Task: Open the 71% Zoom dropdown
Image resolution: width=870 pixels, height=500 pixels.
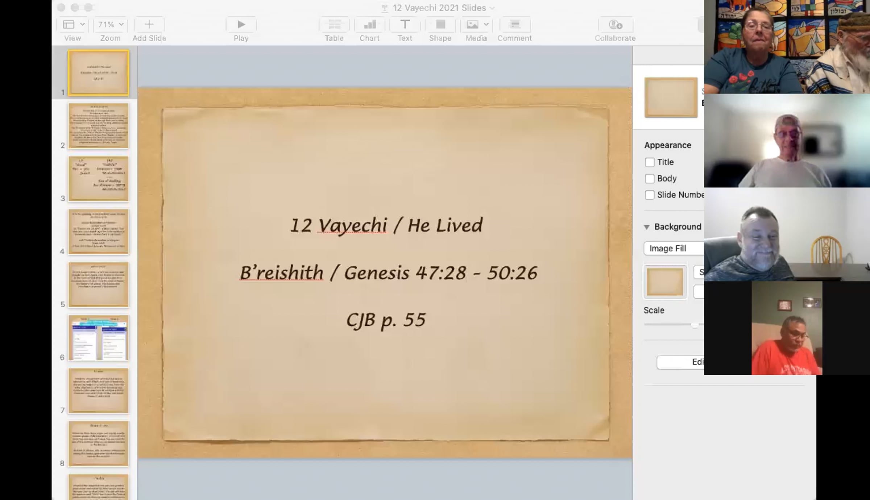Action: click(x=111, y=25)
